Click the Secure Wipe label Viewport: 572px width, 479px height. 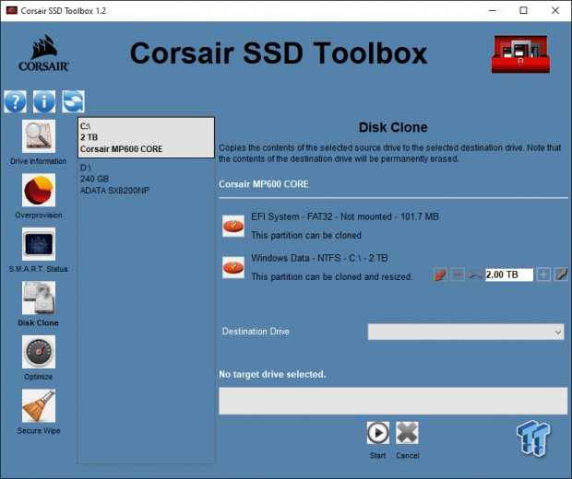click(x=39, y=431)
